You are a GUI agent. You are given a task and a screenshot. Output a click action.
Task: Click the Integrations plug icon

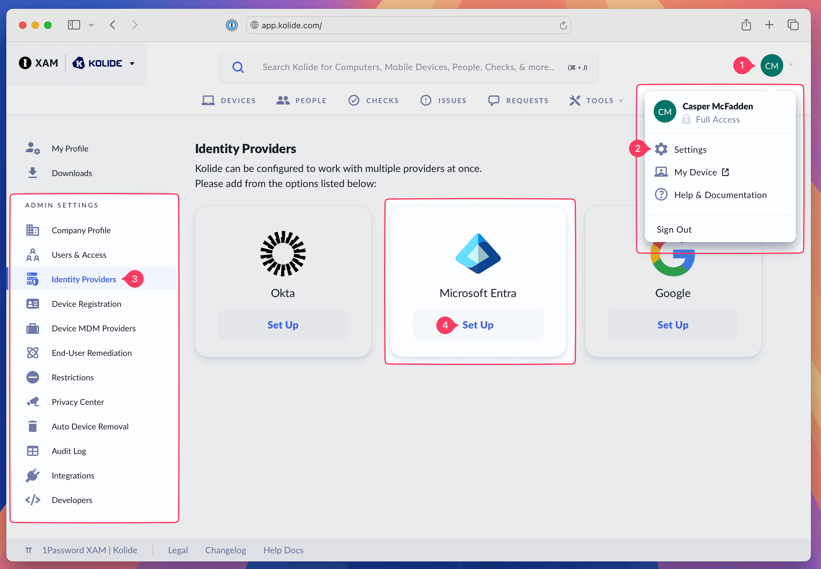(32, 475)
